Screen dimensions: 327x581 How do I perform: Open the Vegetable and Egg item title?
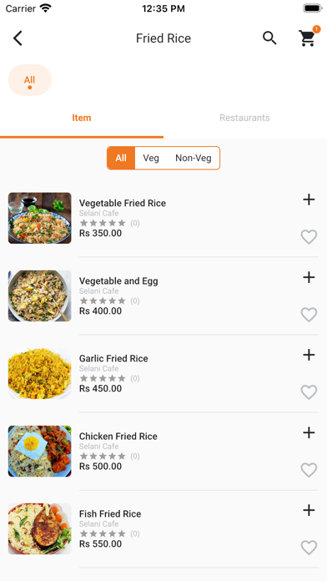118,280
